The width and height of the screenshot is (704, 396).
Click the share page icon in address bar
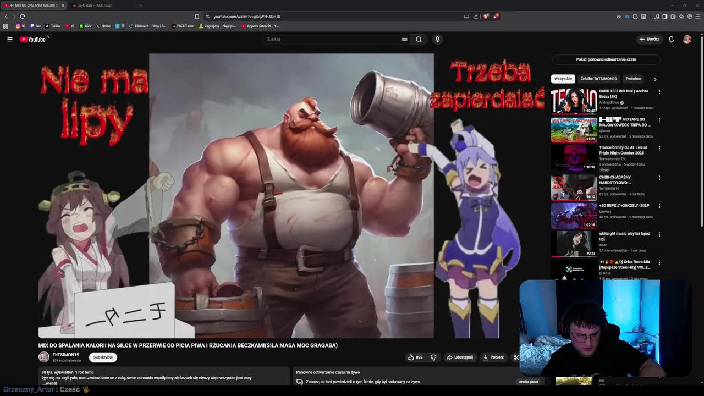tap(476, 16)
